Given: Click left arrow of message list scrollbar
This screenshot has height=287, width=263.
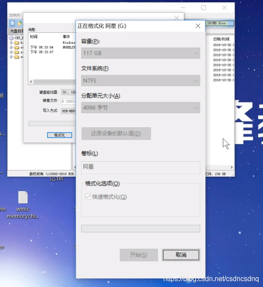Looking at the screenshot, I should click(31, 81).
